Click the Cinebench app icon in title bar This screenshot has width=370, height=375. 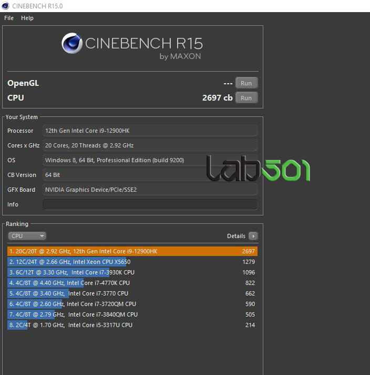click(6, 6)
